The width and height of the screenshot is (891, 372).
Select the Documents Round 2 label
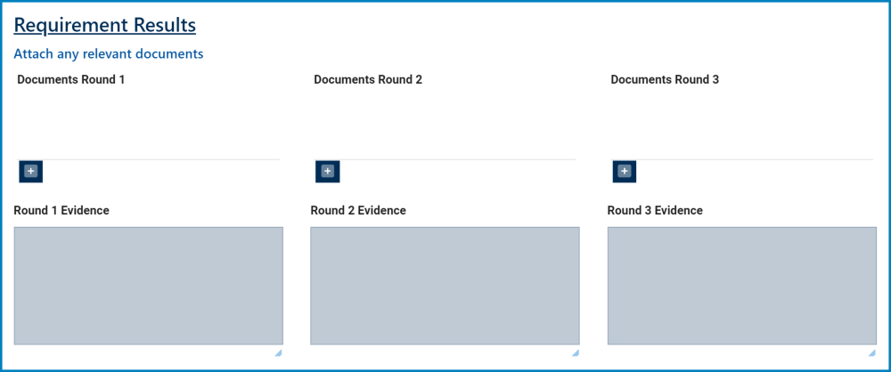coord(368,80)
